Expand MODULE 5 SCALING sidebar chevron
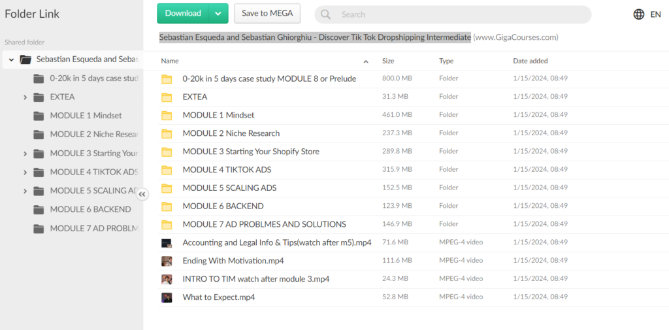The width and height of the screenshot is (669, 330). 25,191
